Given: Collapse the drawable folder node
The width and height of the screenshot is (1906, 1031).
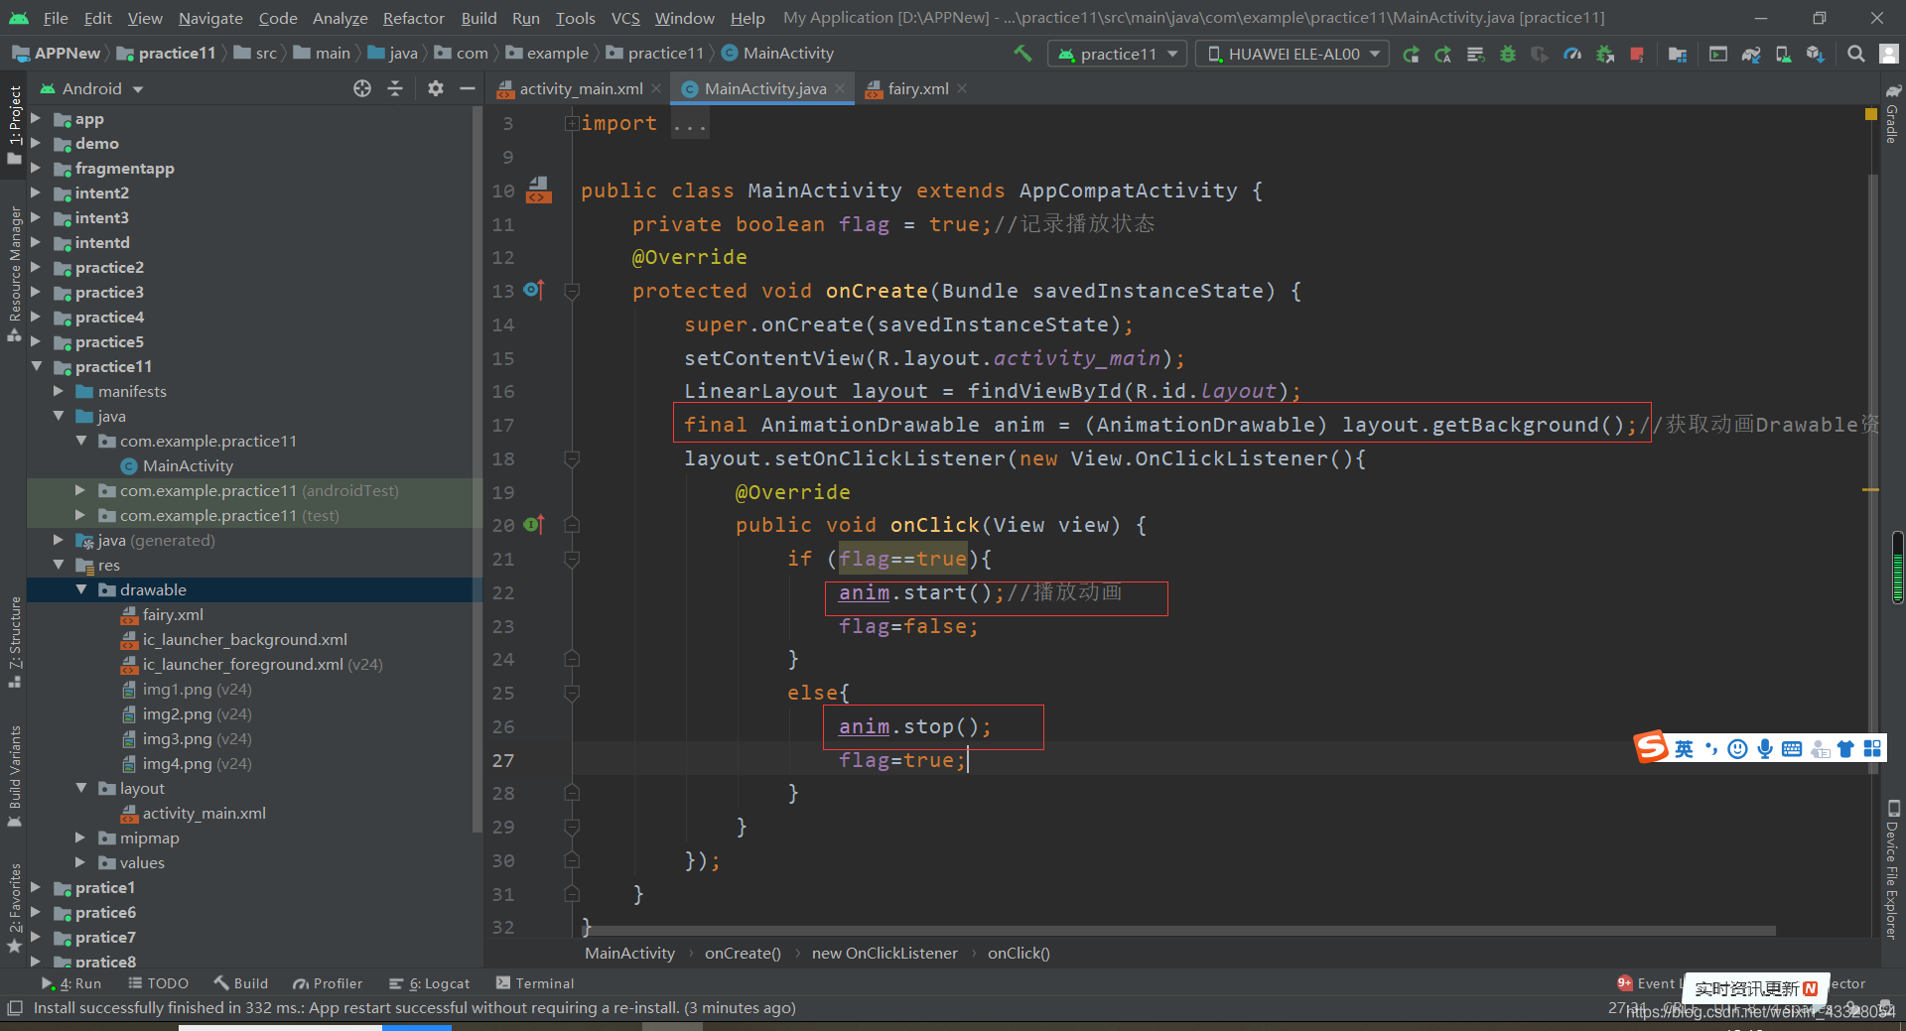Looking at the screenshot, I should (x=81, y=589).
